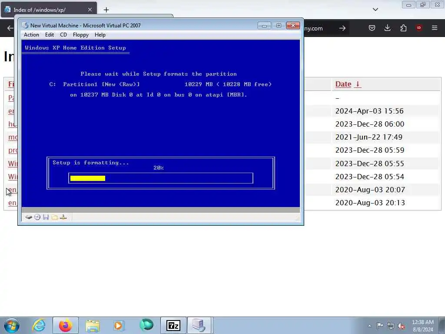Open the Windows Start menu orb
Image resolution: width=445 pixels, height=334 pixels.
point(12,325)
